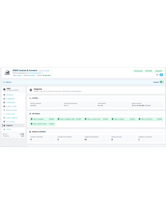Click the support days left text
Image resolution: width=166 pixels, height=214 pixels.
point(47,75)
